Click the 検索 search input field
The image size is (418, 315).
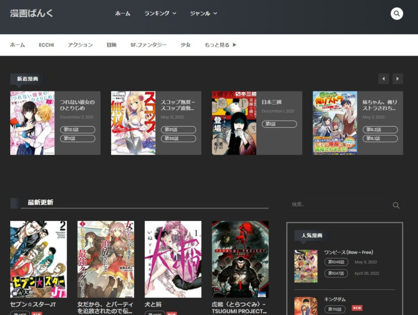[x=337, y=205]
